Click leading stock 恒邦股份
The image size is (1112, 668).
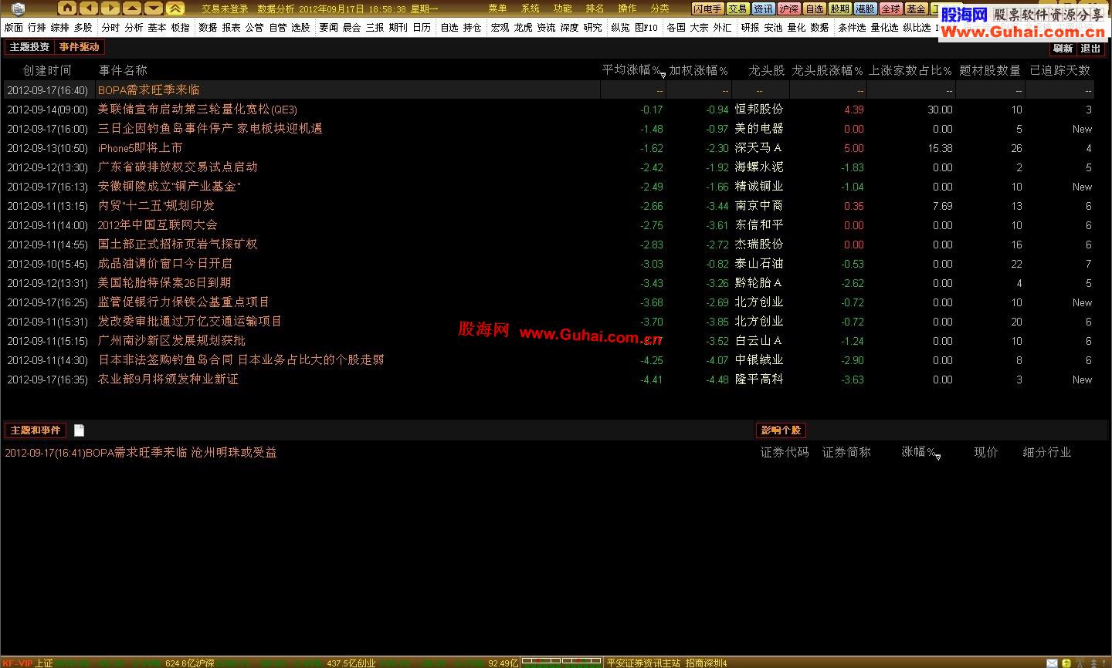pyautogui.click(x=758, y=110)
